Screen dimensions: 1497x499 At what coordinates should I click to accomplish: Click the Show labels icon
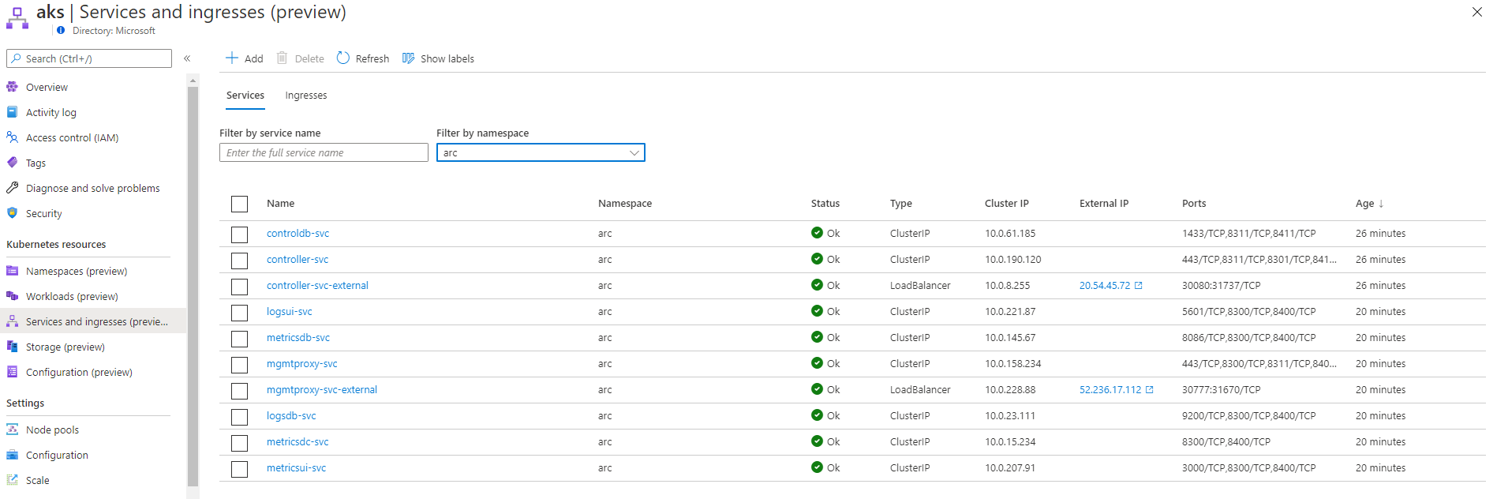click(408, 58)
